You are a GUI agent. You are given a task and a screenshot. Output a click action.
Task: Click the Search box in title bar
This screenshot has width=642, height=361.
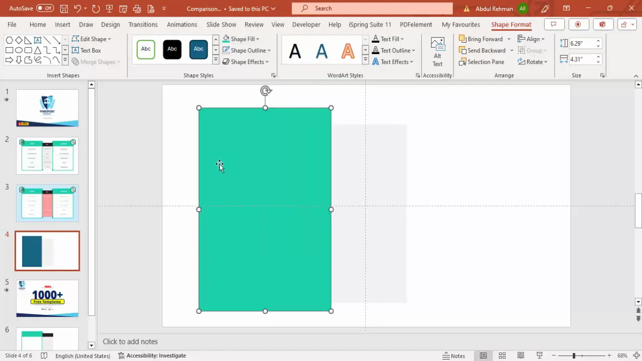(372, 9)
